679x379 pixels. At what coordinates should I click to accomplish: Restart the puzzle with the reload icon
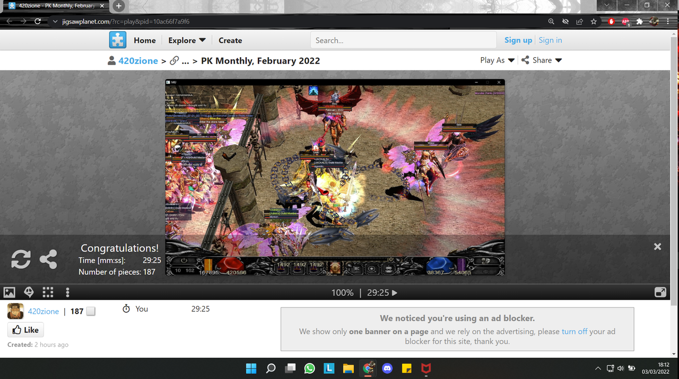click(21, 259)
